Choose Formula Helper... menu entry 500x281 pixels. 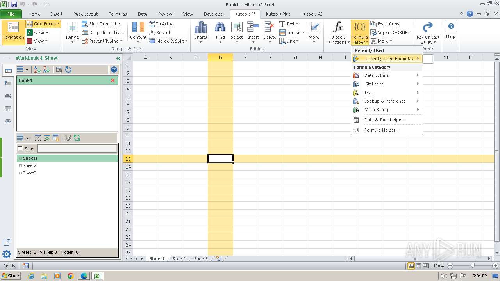[x=387, y=130]
